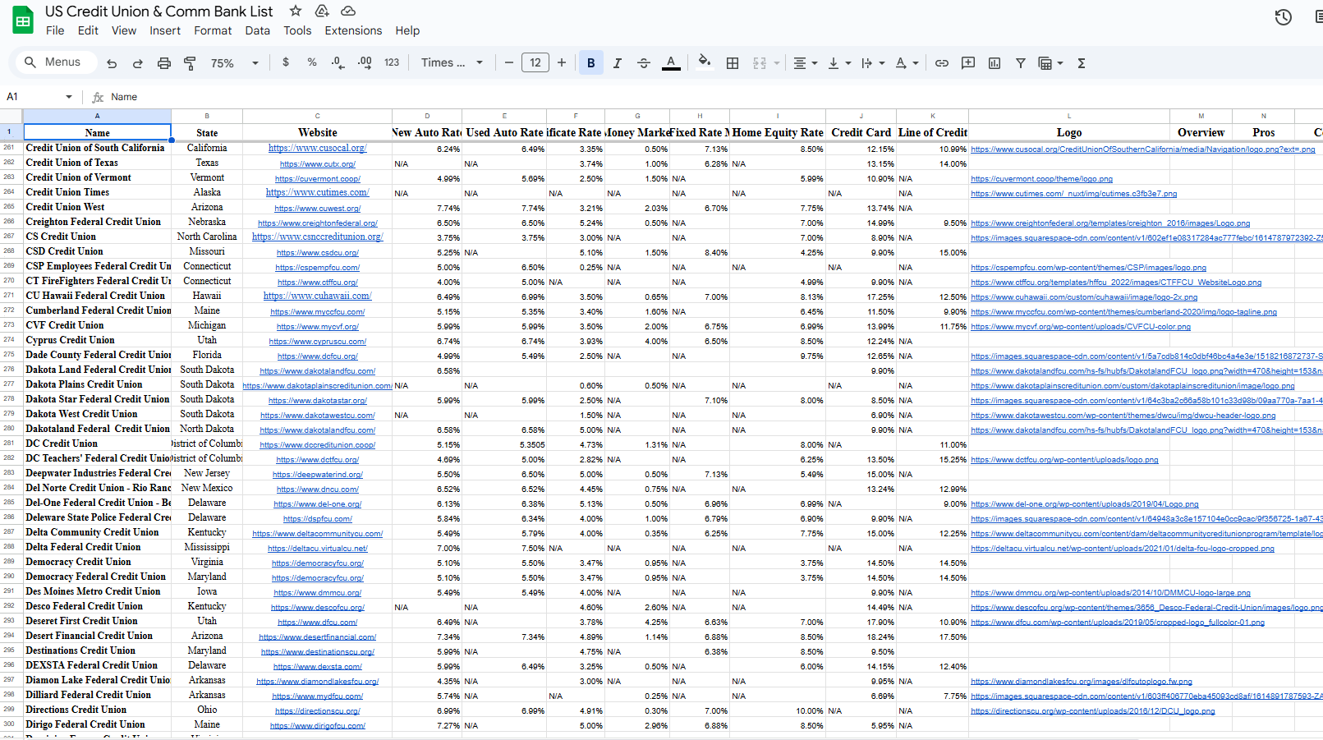Select the State header cell

[207, 132]
